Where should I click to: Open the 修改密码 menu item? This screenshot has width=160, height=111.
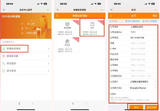(26, 63)
